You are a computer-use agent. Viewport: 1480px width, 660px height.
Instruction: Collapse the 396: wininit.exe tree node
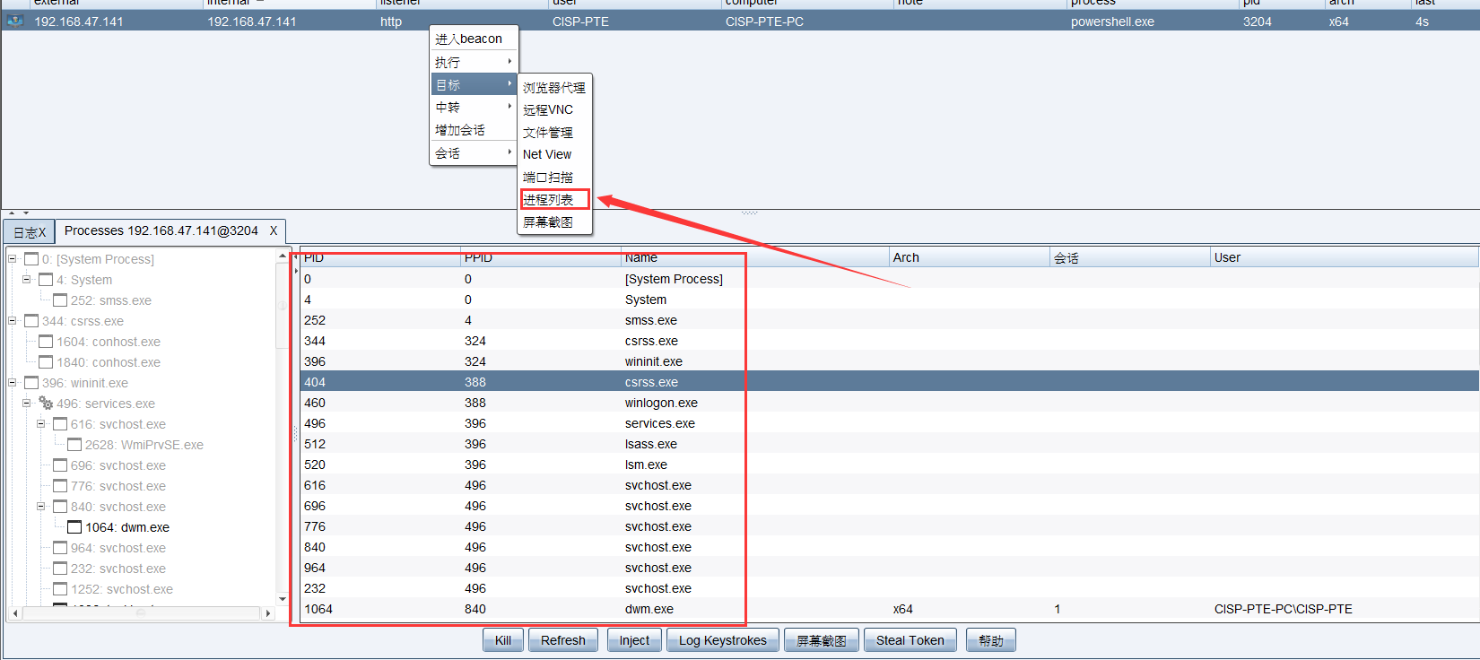pyautogui.click(x=13, y=383)
